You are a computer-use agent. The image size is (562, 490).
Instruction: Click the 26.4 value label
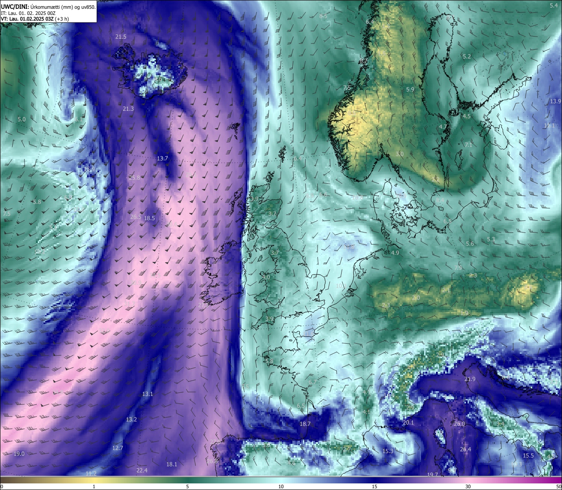coord(465,449)
